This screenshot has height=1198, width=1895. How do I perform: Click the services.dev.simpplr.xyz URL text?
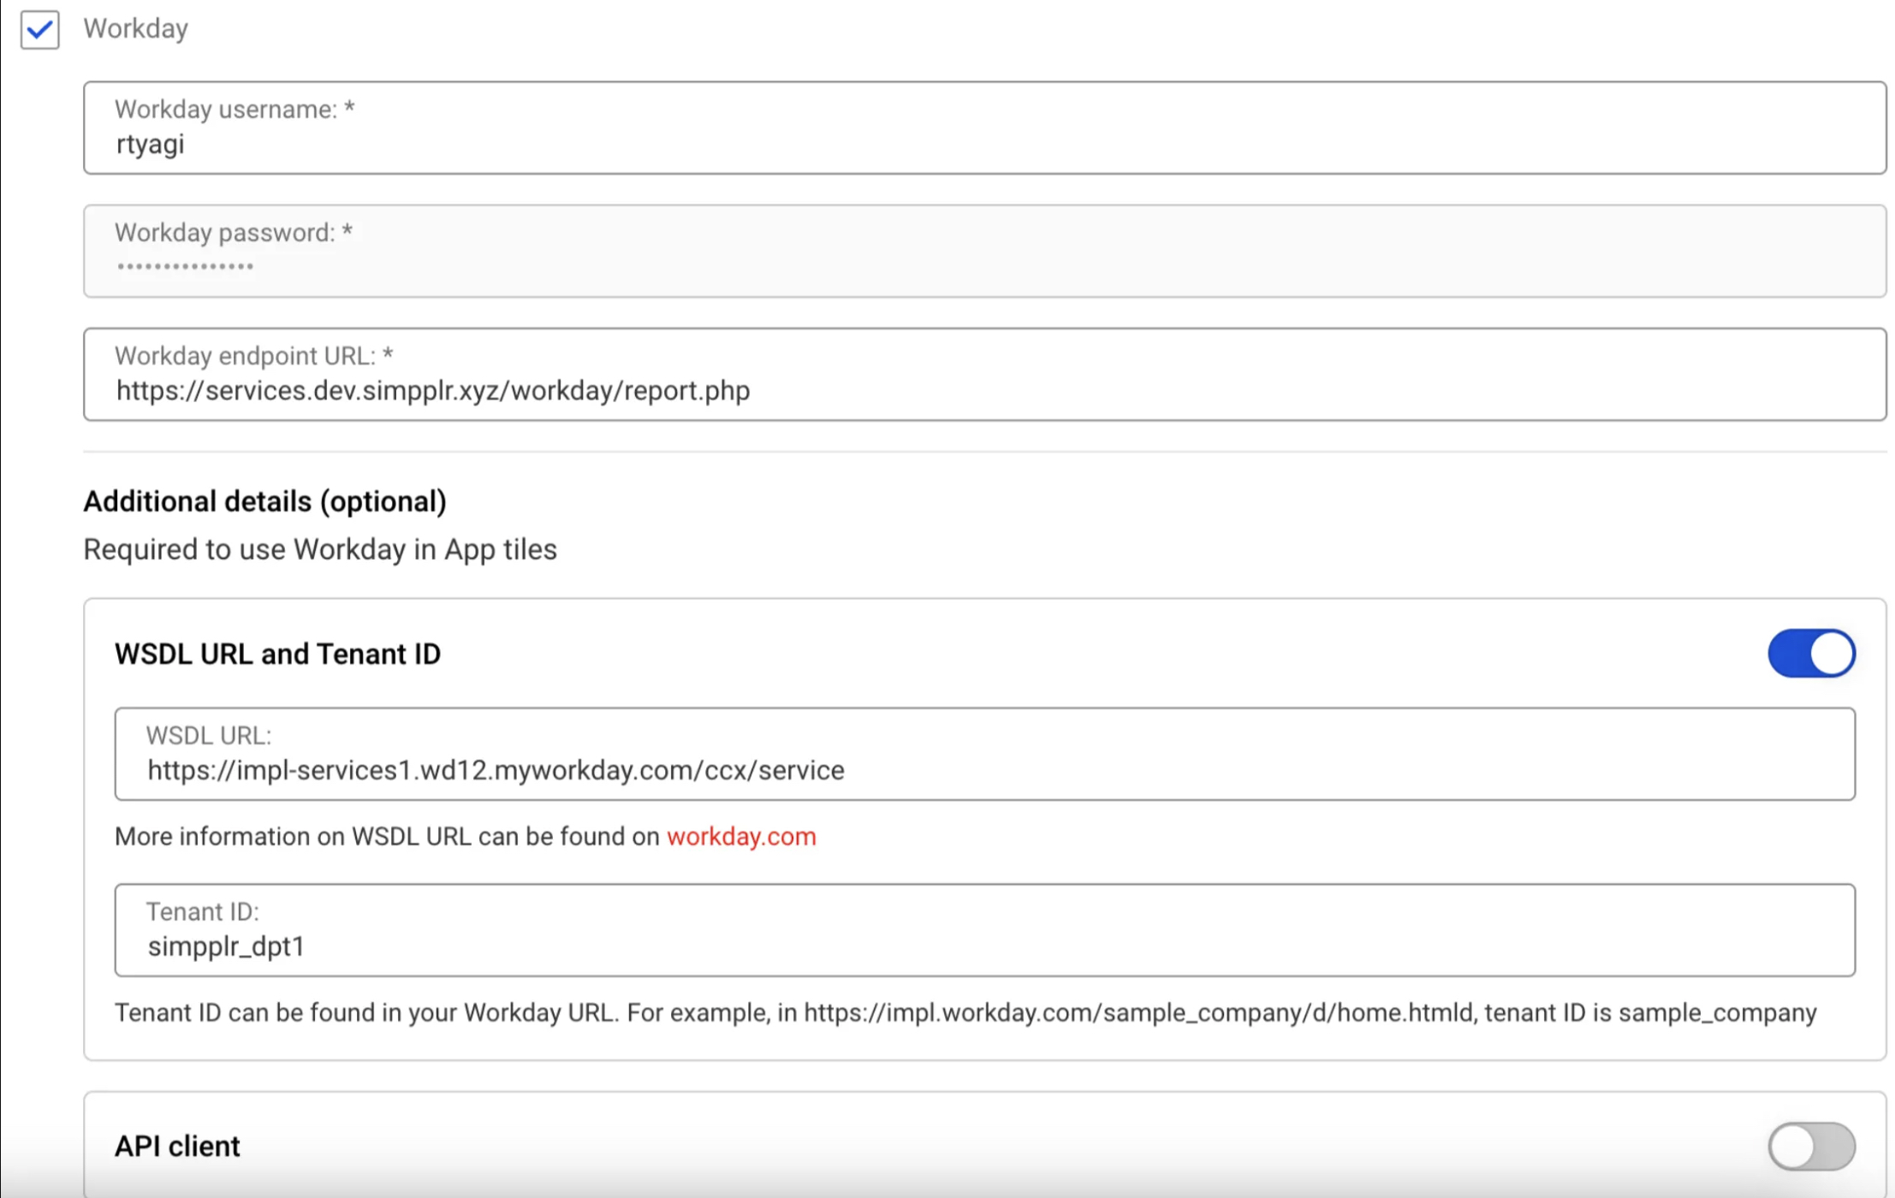(432, 391)
